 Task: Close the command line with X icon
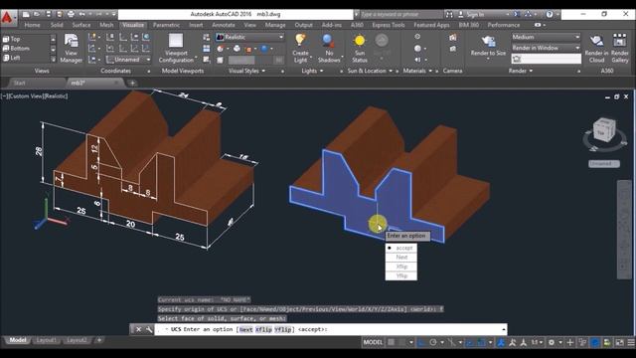click(x=138, y=329)
